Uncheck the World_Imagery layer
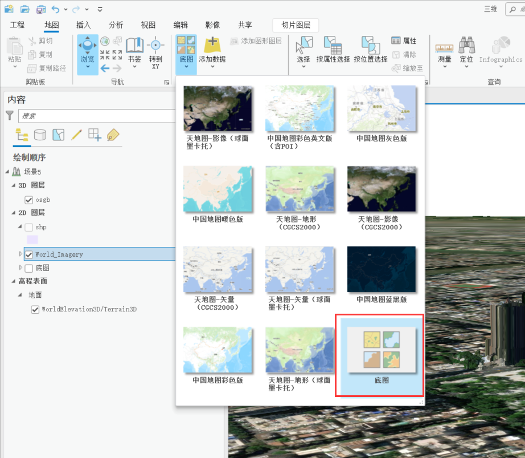This screenshot has width=525, height=458. tap(28, 254)
